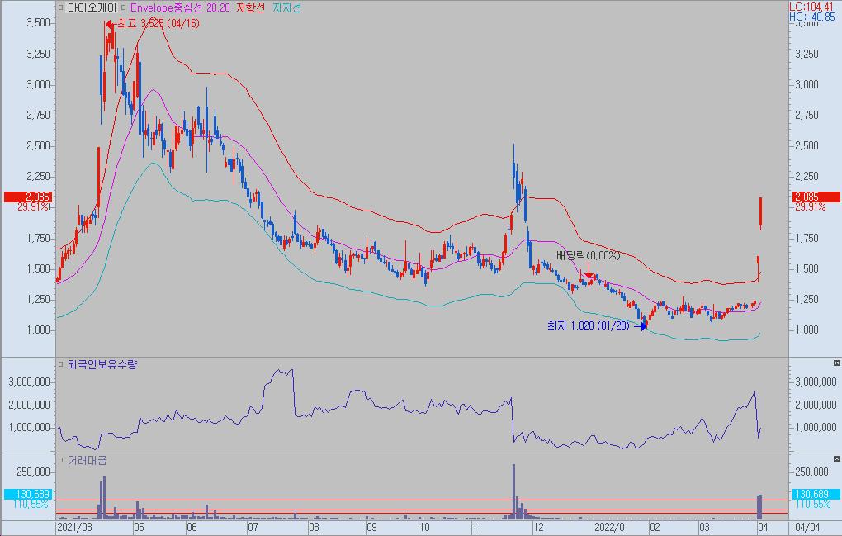Close the 외국인보유수량 indicator panel

click(836, 363)
